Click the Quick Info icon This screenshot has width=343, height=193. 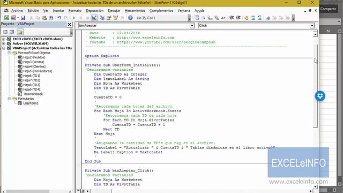[x=210, y=18]
